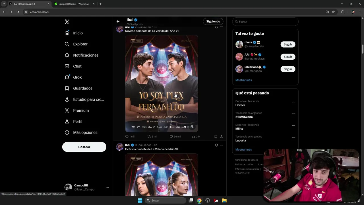Screen dimensions: 364x205
Task: Open more menu on Octavo combate post
Action: pos(222,145)
